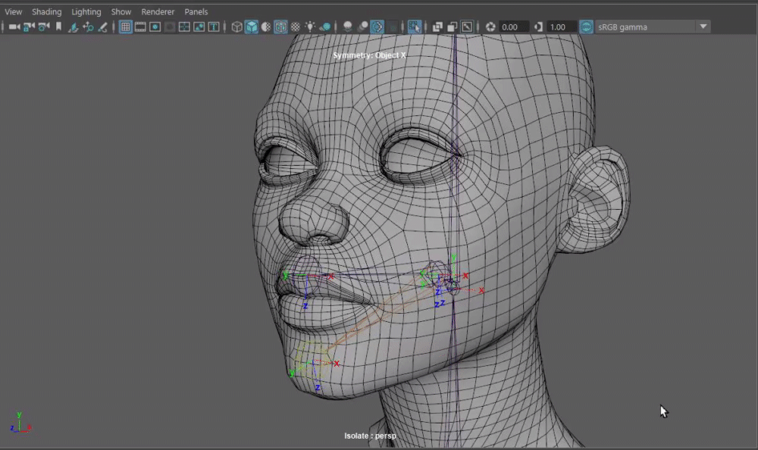Open the View menu
The image size is (758, 450).
(13, 11)
